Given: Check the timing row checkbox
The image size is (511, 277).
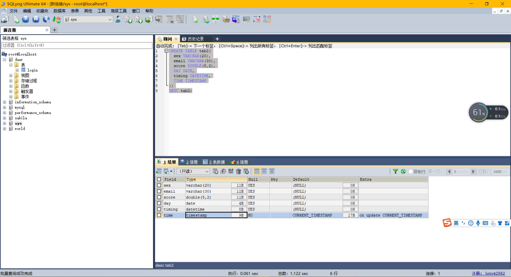Looking at the screenshot, I should 159,209.
